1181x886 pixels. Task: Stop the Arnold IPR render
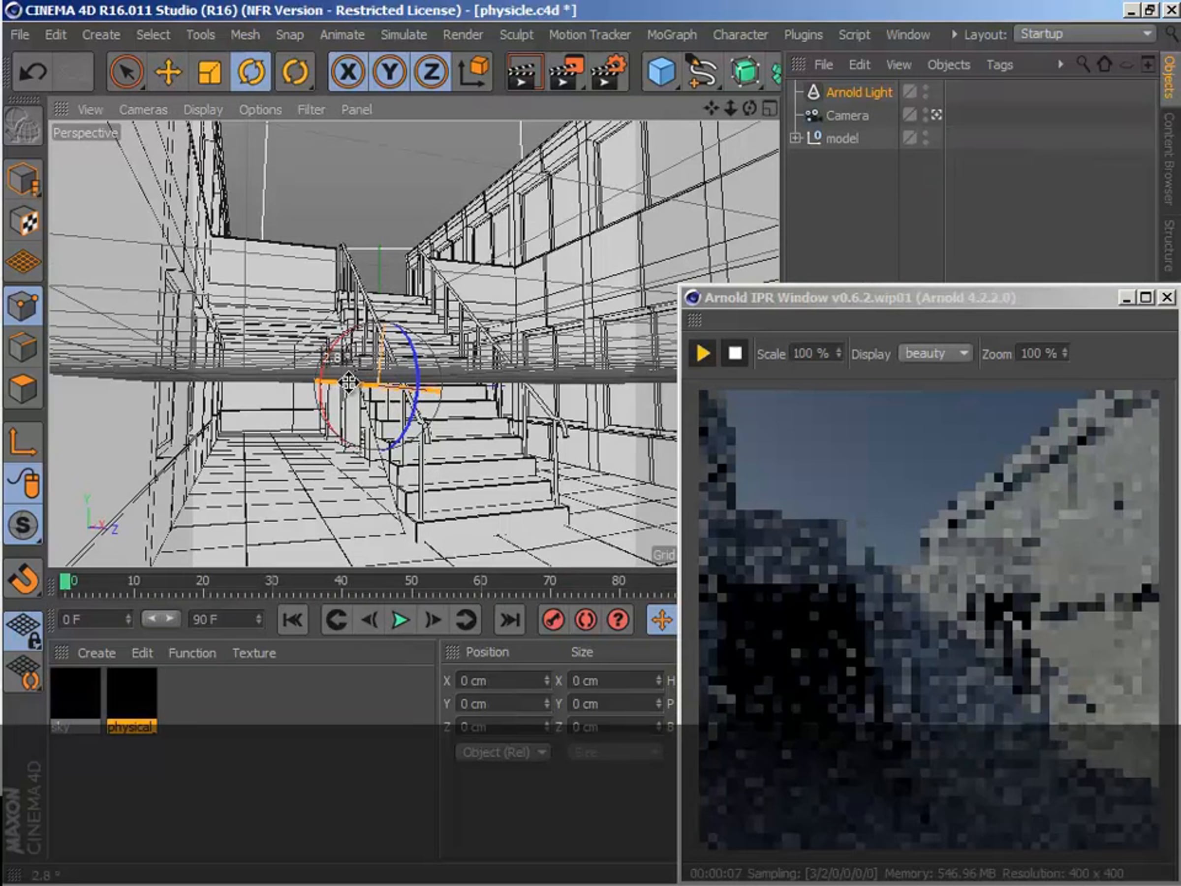tap(735, 353)
